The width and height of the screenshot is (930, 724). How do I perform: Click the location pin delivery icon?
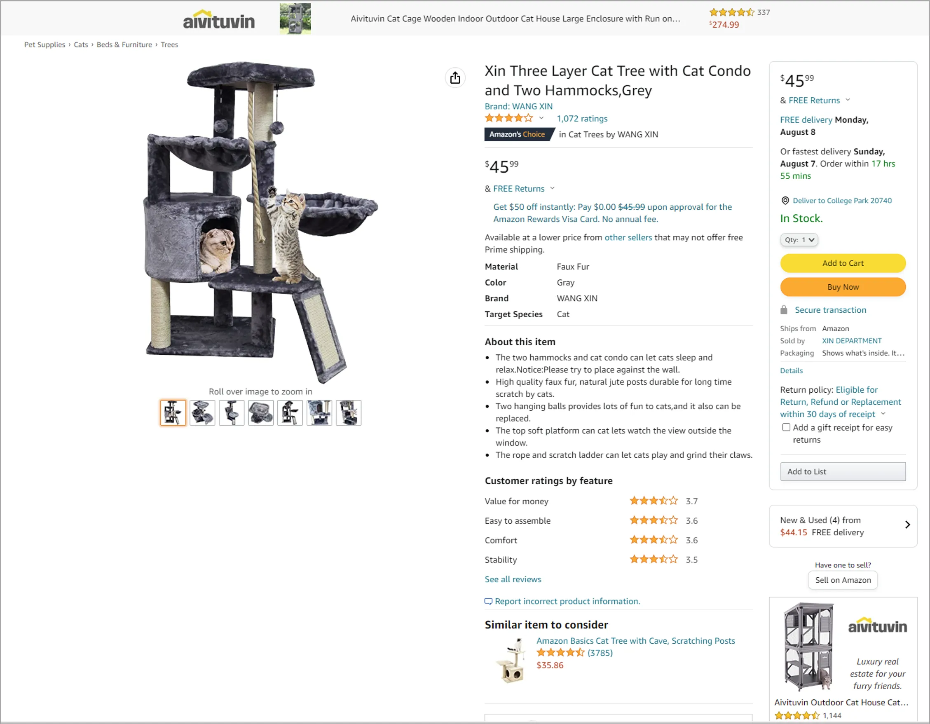coord(785,201)
